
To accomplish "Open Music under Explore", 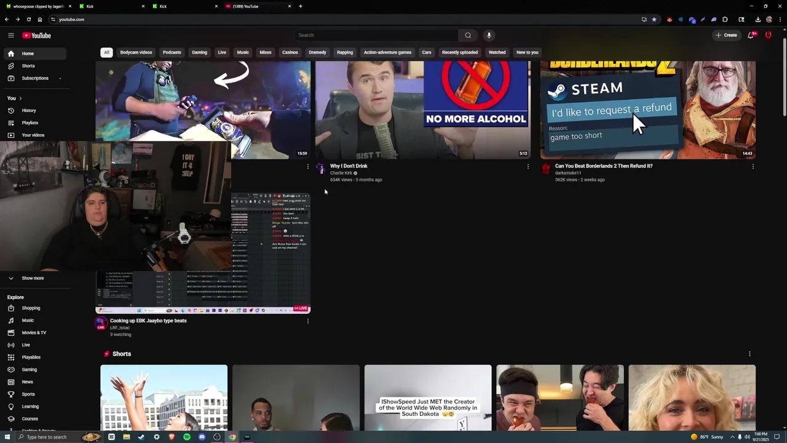I will [x=34, y=321].
